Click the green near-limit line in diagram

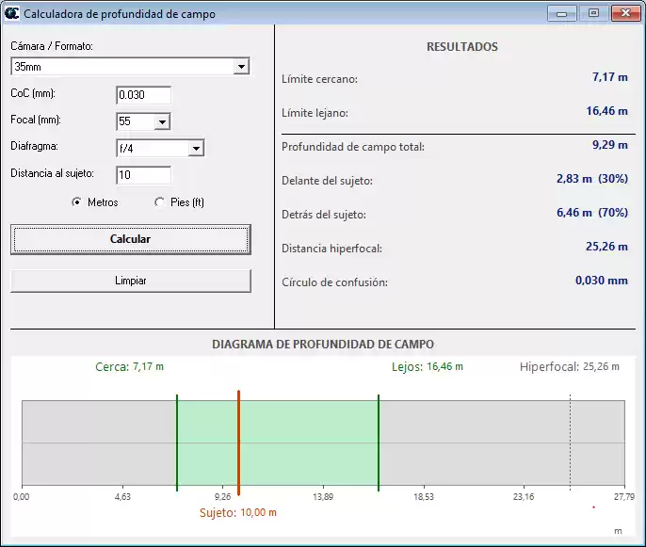(177, 442)
